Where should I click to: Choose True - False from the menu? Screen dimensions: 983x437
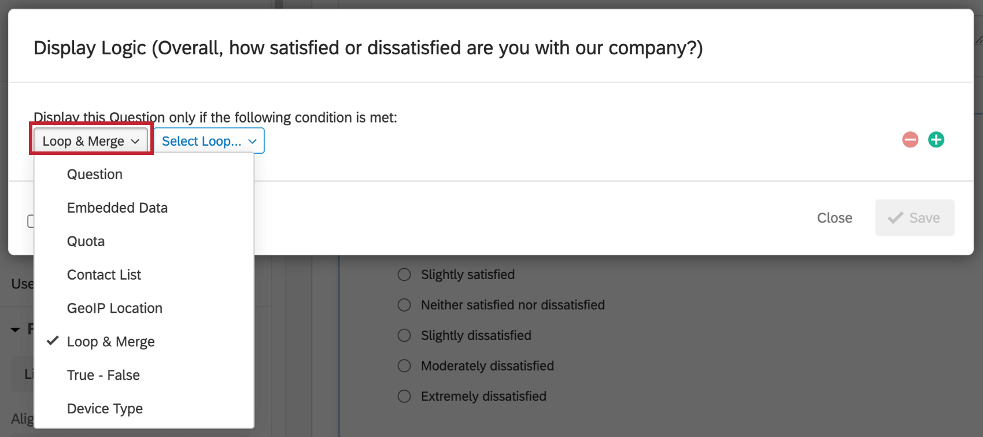pos(104,376)
